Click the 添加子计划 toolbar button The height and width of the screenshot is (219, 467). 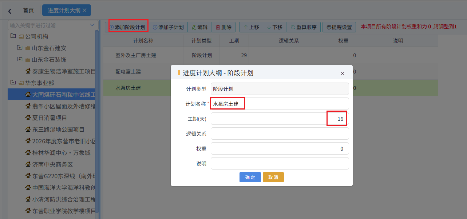[168, 27]
